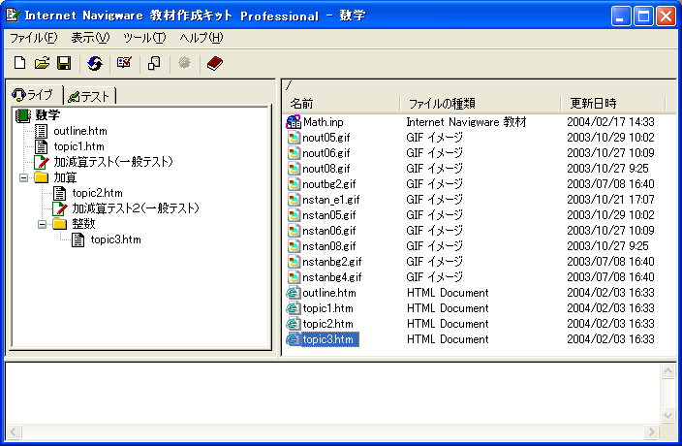Viewport: 682px width, 446px height.
Task: Click the nstanbg4.gif image icon
Action: click(x=294, y=277)
